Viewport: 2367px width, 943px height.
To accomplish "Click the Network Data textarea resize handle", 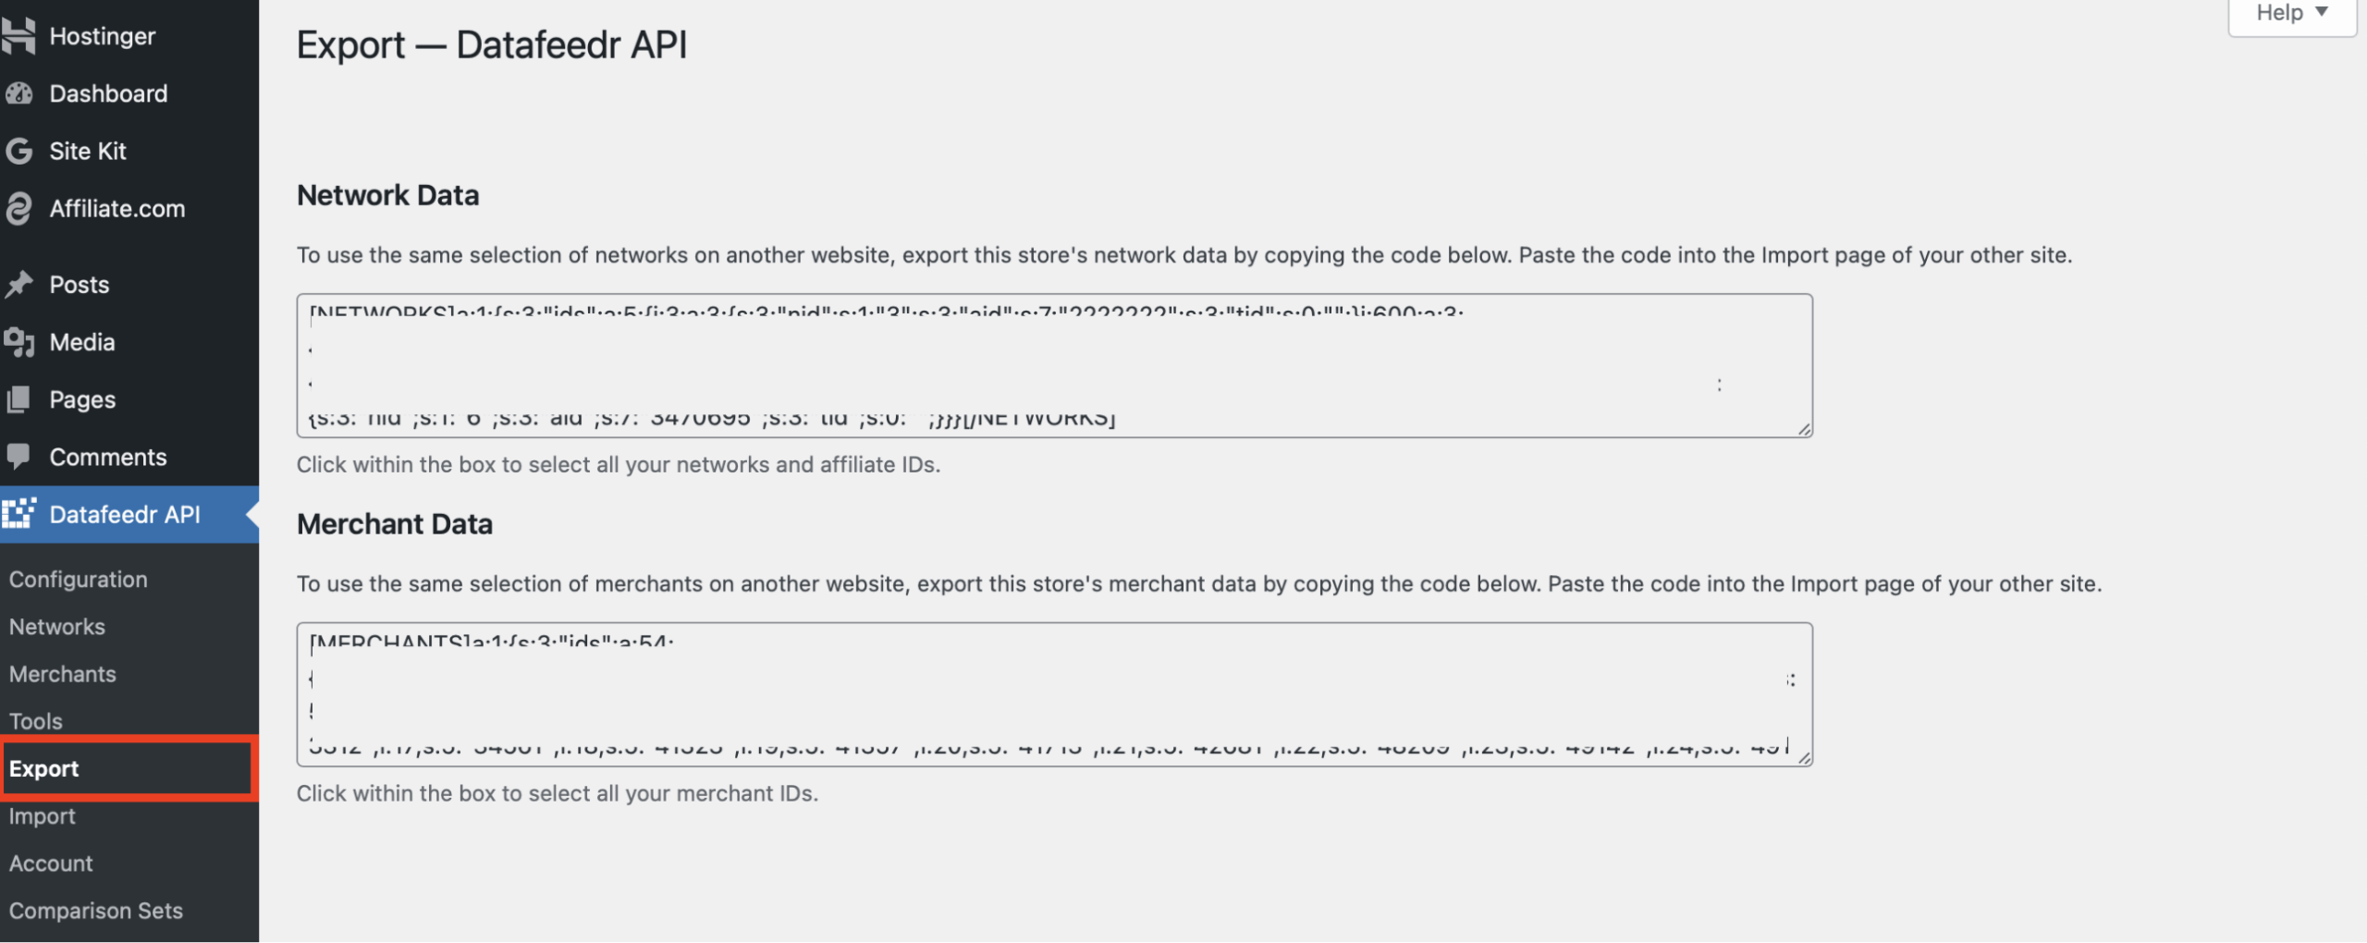I will (1804, 429).
